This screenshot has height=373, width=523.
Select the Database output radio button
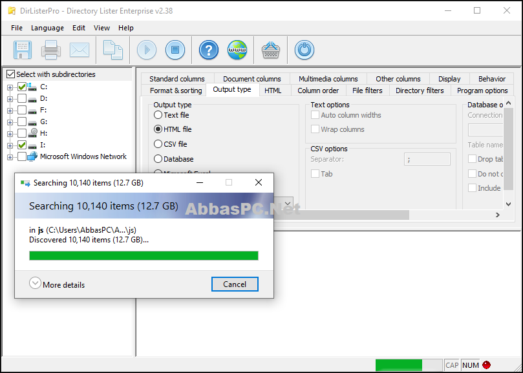158,159
